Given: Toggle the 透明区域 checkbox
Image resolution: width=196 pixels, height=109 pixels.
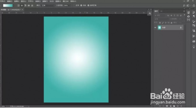Looking at the screenshot, I should [88, 5].
